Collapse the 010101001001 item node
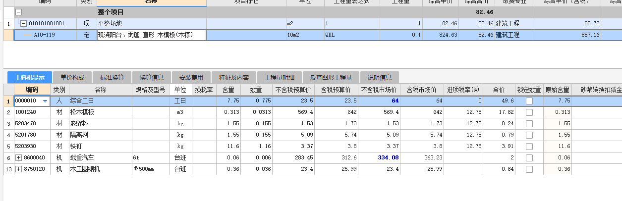 tap(22, 23)
